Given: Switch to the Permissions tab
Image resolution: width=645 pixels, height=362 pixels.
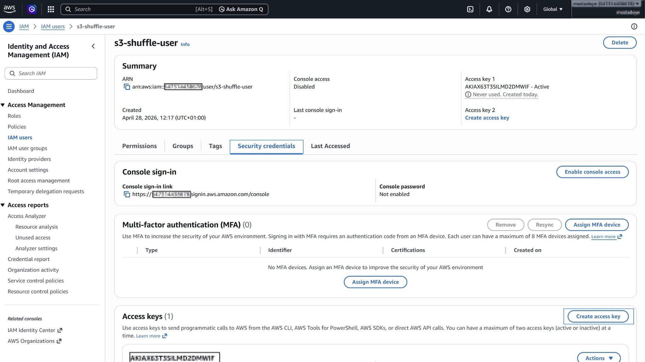Looking at the screenshot, I should tap(139, 146).
